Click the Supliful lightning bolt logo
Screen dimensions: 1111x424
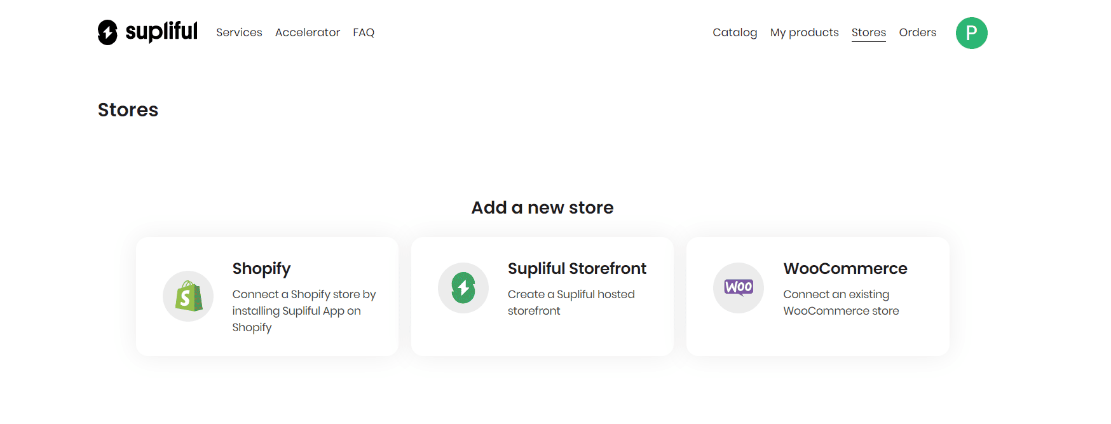109,31
